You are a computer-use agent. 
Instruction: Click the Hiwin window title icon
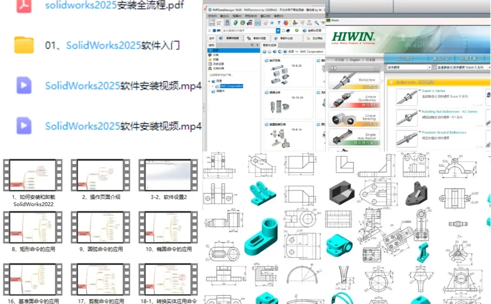point(329,20)
